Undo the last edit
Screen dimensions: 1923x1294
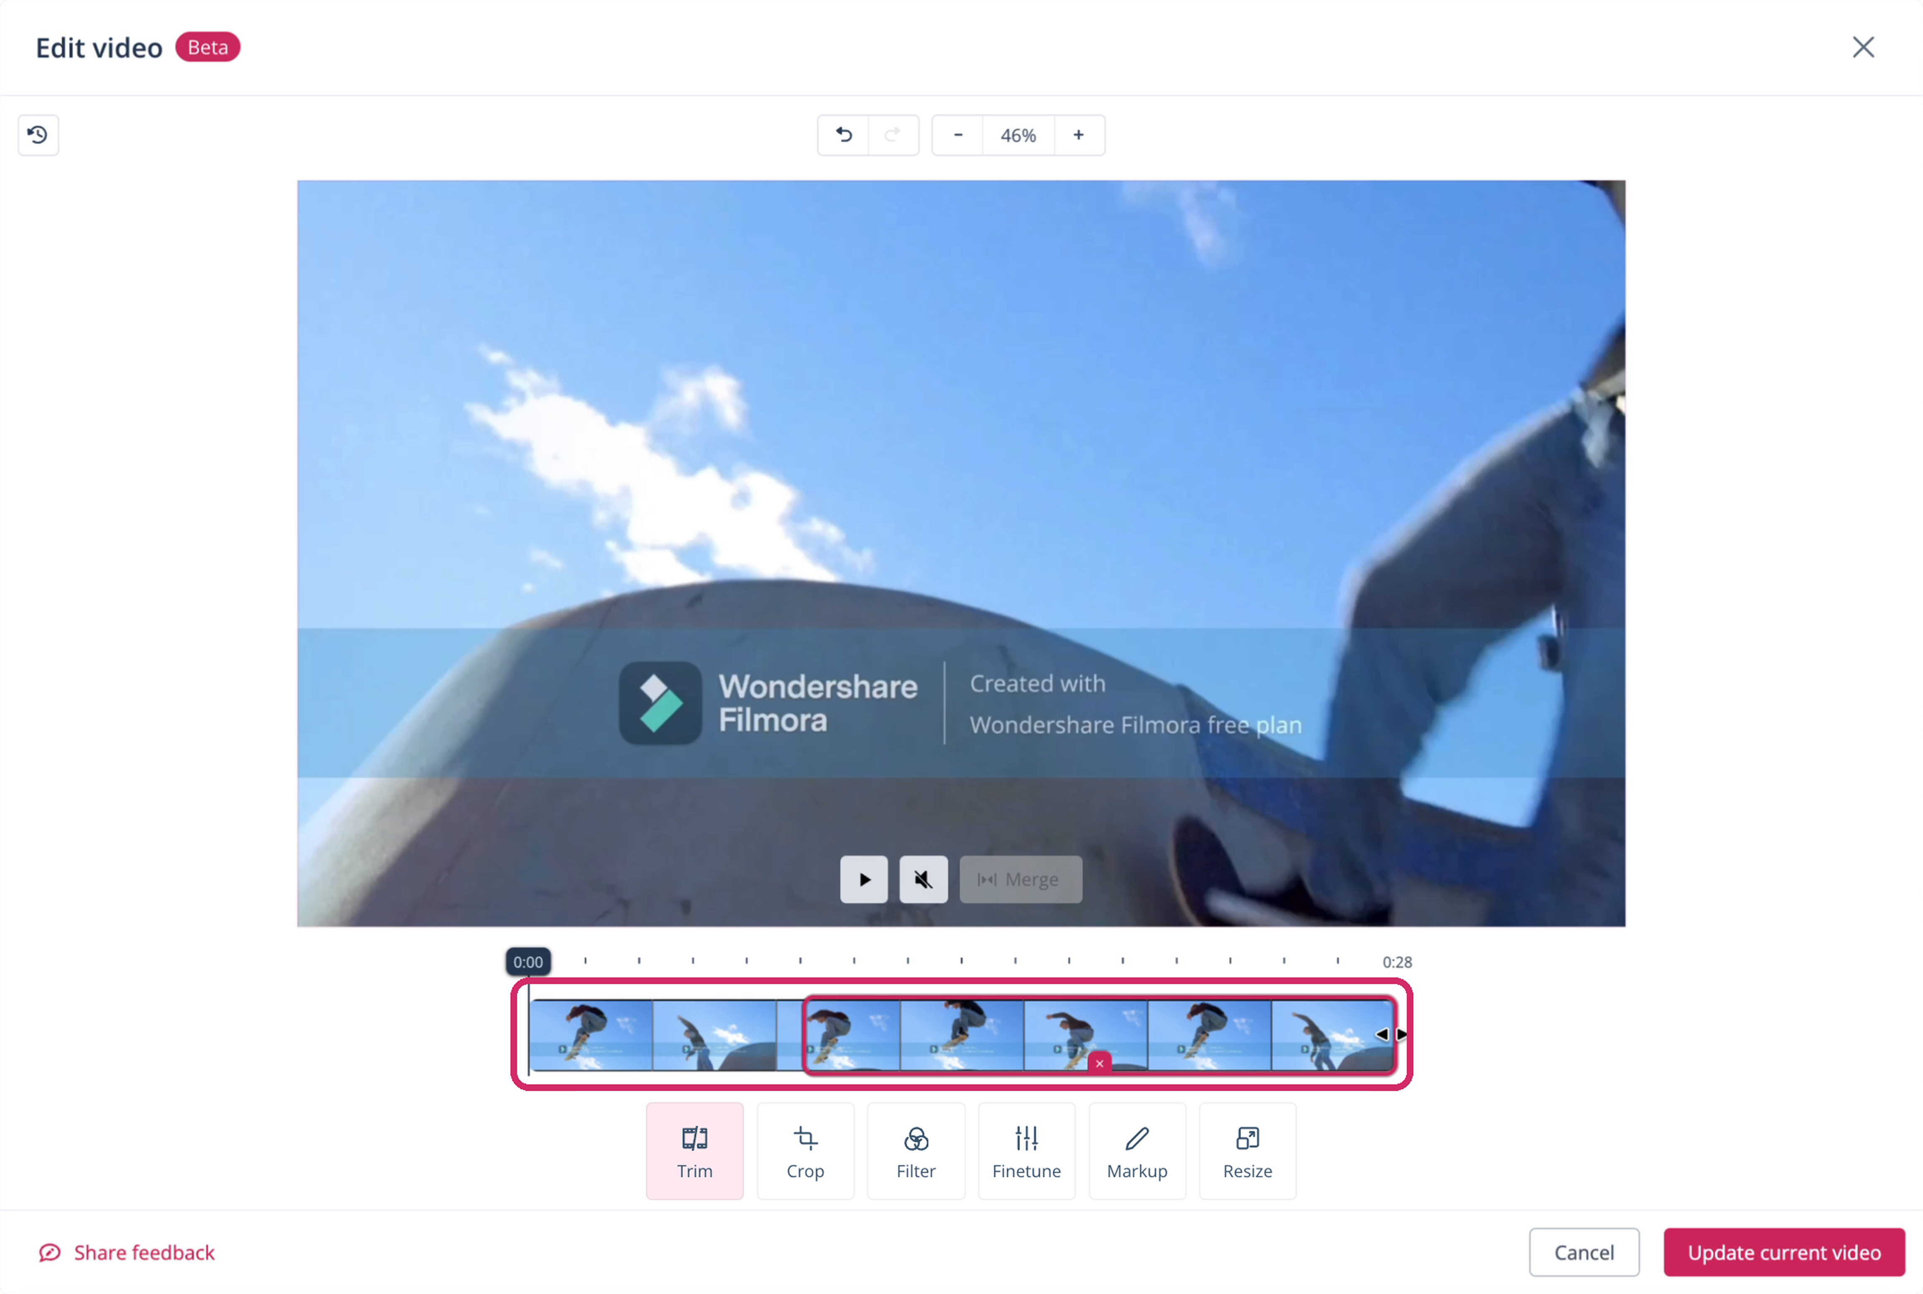point(843,134)
